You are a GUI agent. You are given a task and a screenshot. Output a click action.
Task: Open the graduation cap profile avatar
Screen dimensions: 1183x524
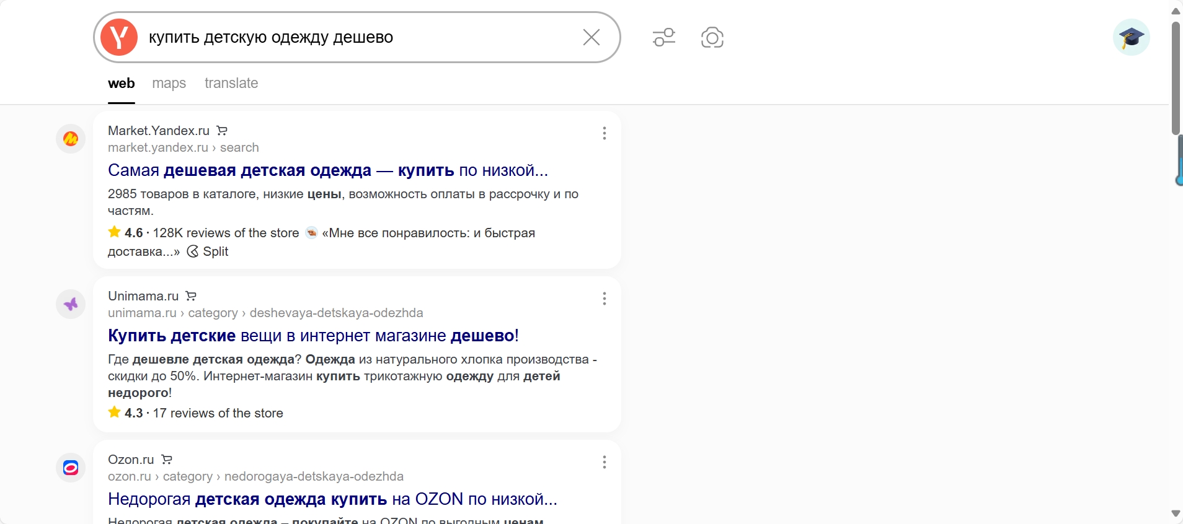(x=1132, y=37)
